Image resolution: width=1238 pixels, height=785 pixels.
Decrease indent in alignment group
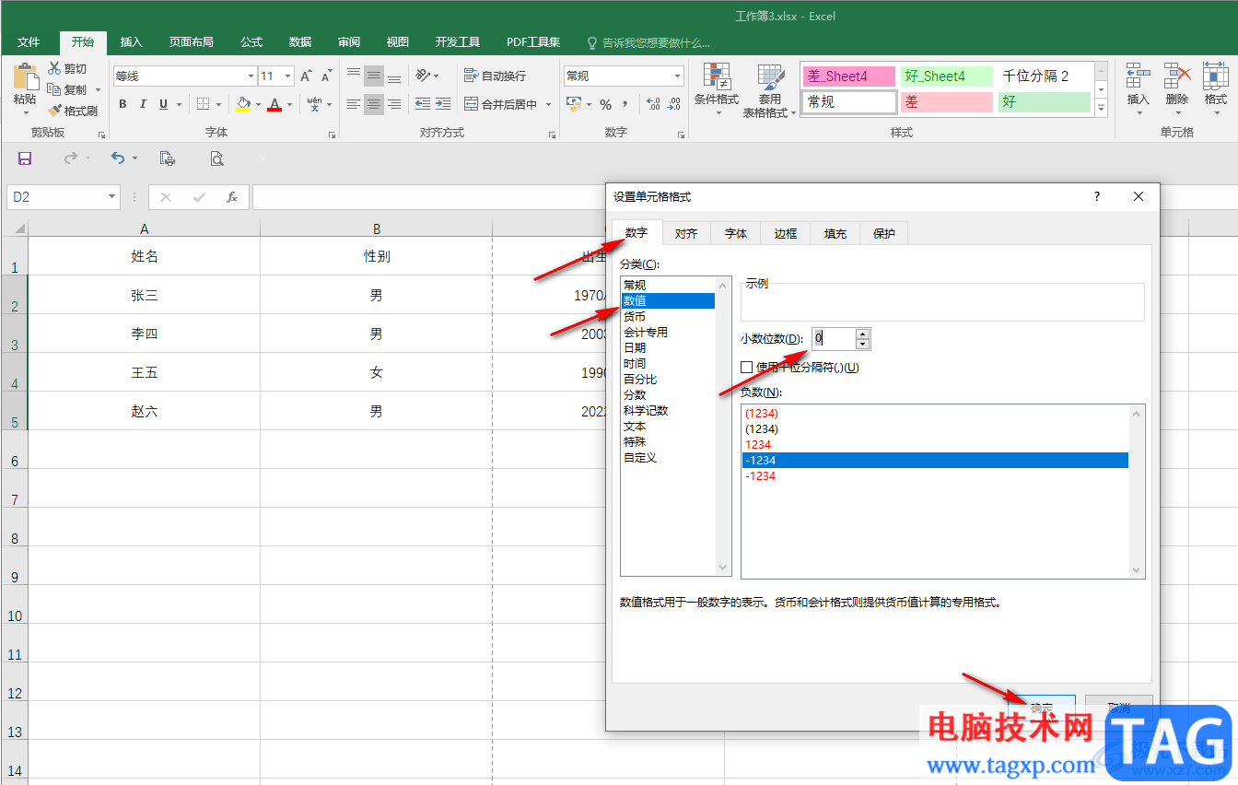[423, 104]
